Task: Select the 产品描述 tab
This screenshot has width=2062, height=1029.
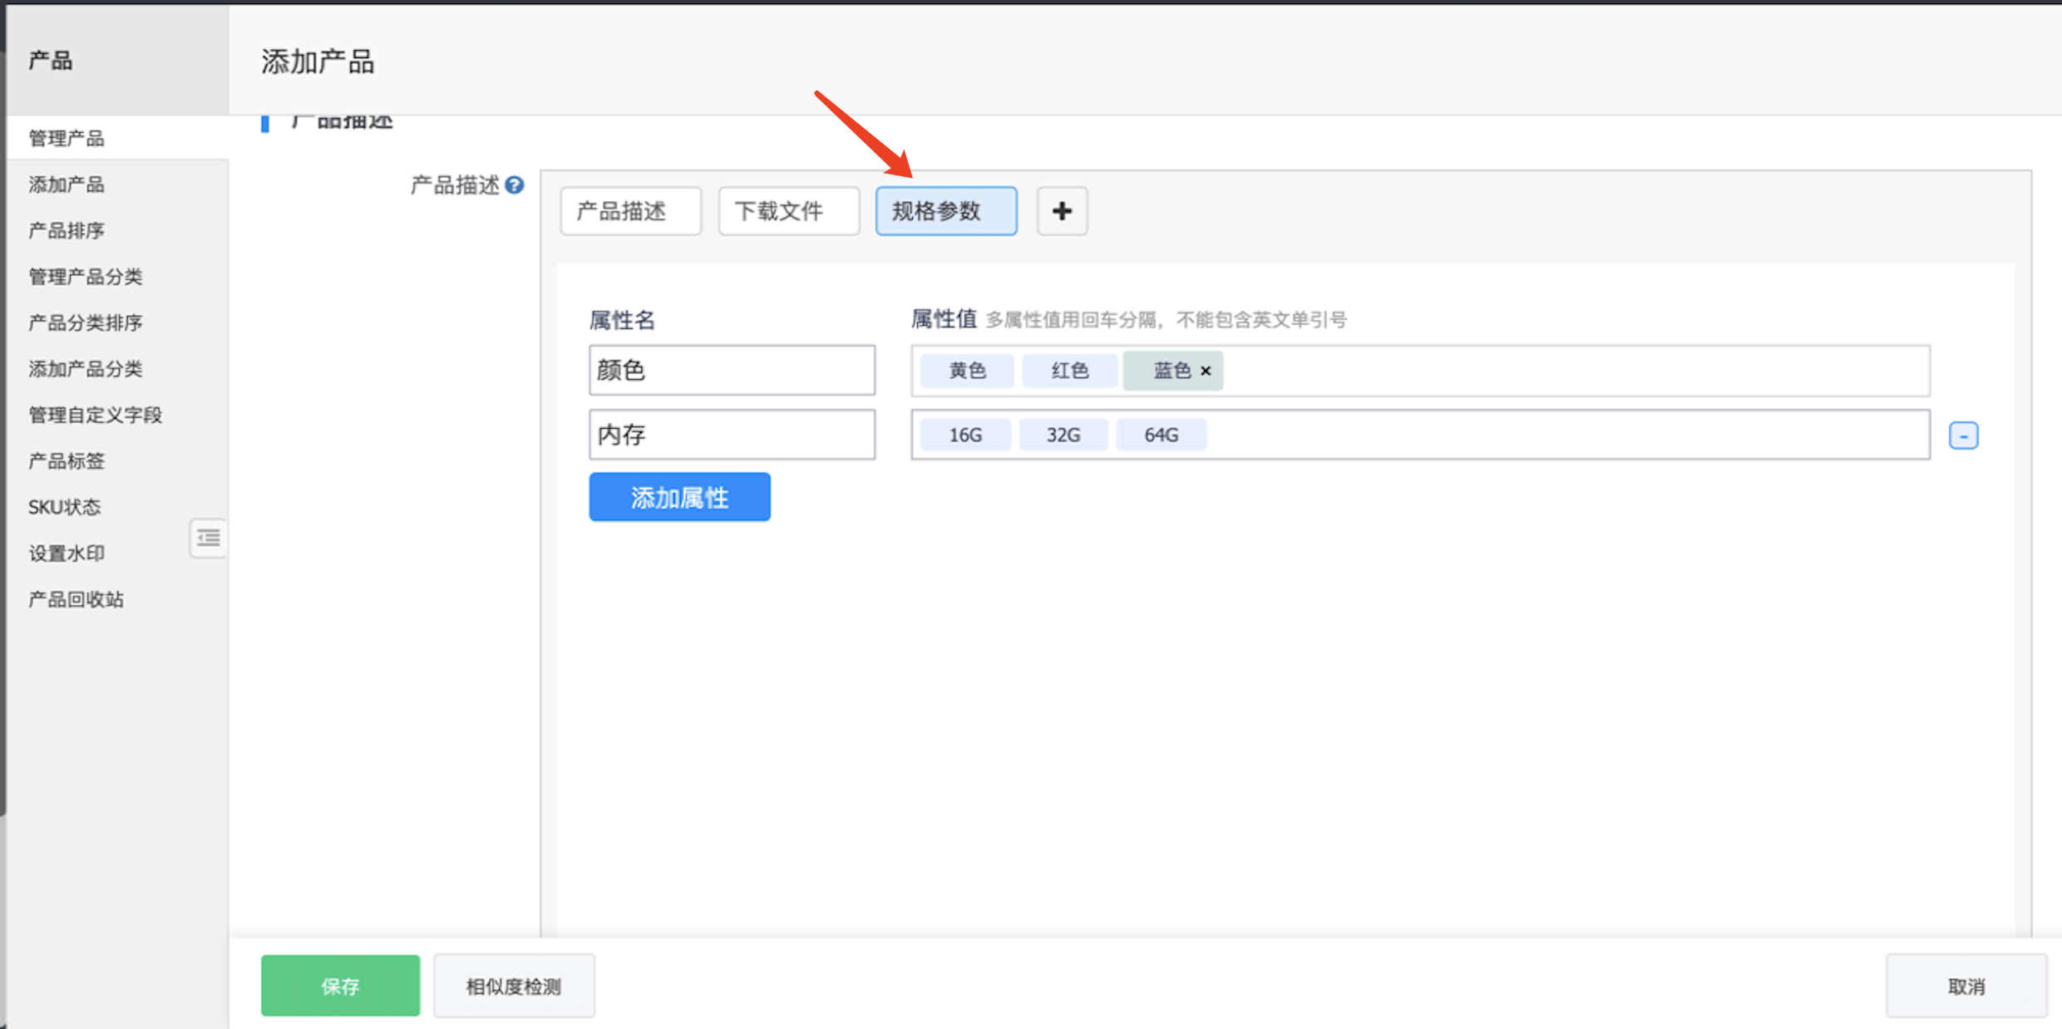Action: [630, 211]
